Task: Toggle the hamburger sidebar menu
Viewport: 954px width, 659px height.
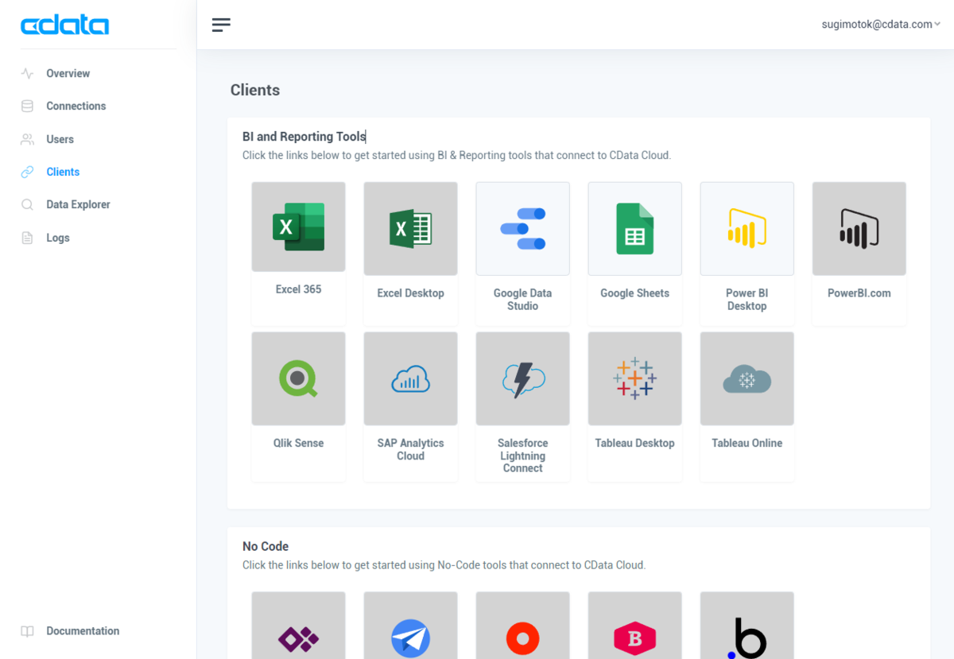Action: click(x=221, y=25)
